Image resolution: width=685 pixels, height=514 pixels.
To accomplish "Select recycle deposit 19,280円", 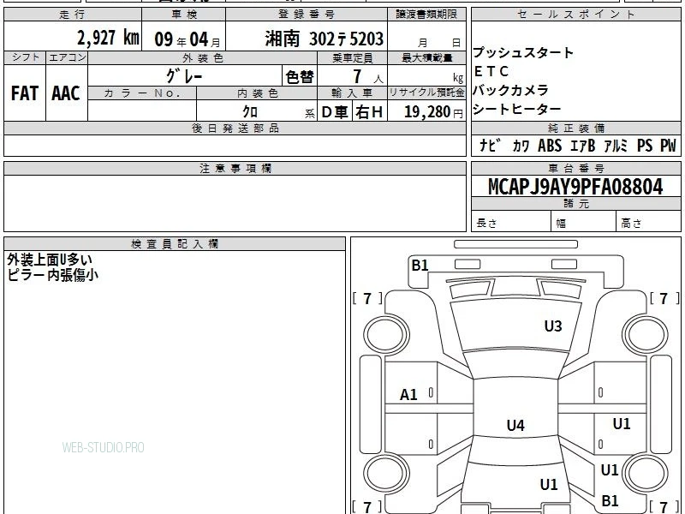I will point(433,112).
